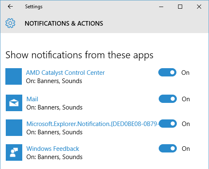Click the On label beside AMD toggle
The height and width of the screenshot is (169, 209).
[x=186, y=73]
